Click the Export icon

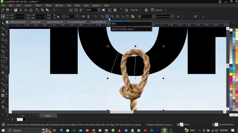(x=76, y=10)
